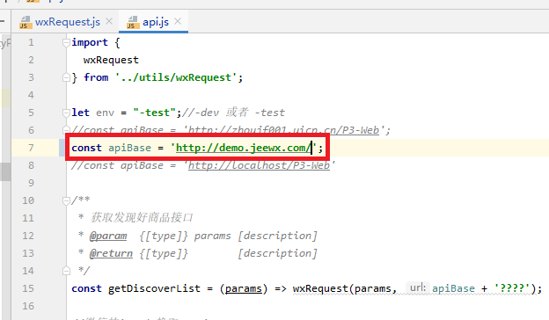This screenshot has width=549, height=320.
Task: Click the JS file icon on api.js tab
Action: 133,22
